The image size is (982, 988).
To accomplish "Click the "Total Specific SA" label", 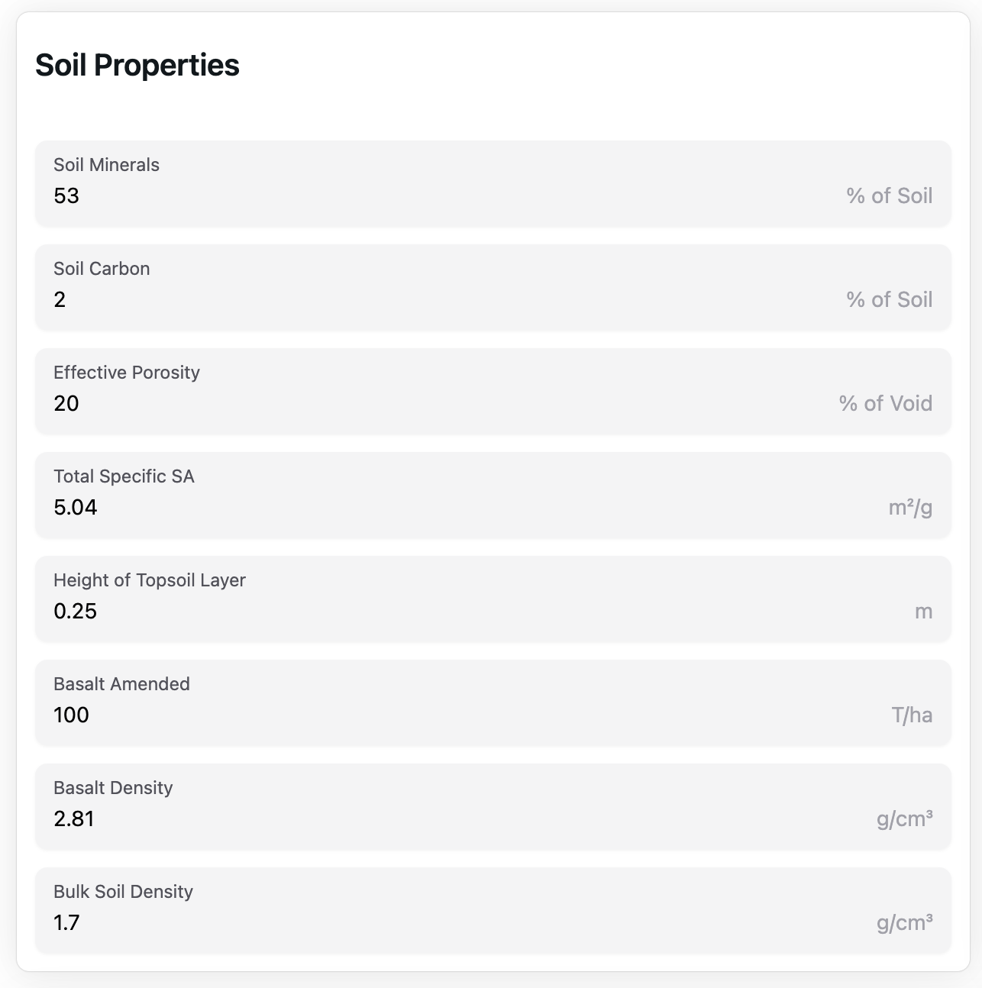I will (x=124, y=476).
